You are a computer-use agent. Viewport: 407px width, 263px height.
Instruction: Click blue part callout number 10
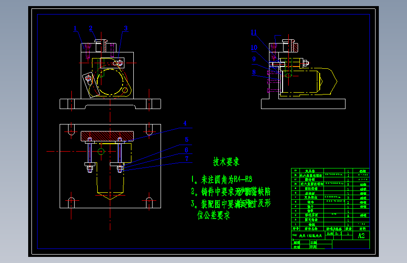pyautogui.click(x=254, y=48)
